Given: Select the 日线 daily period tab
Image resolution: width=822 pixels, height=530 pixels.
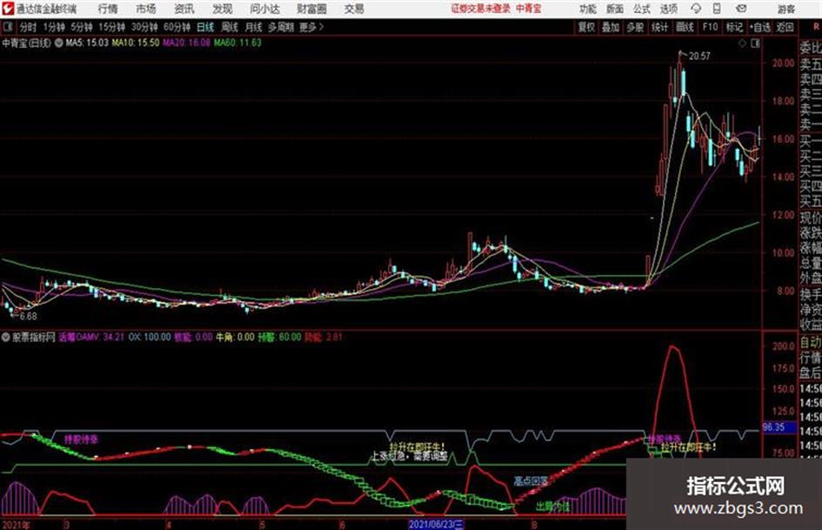Looking at the screenshot, I should 205,27.
